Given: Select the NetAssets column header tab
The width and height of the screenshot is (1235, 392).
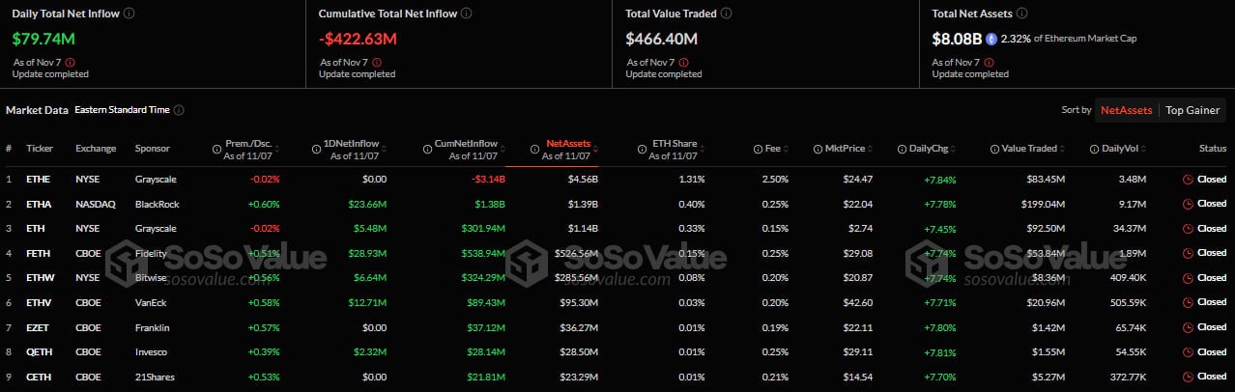Looking at the screenshot, I should 567,149.
